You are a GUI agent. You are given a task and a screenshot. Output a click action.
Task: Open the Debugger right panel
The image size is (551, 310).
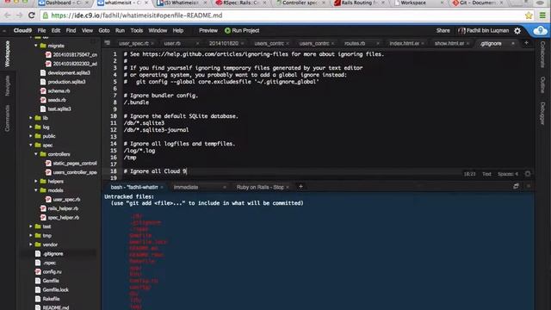tap(542, 113)
